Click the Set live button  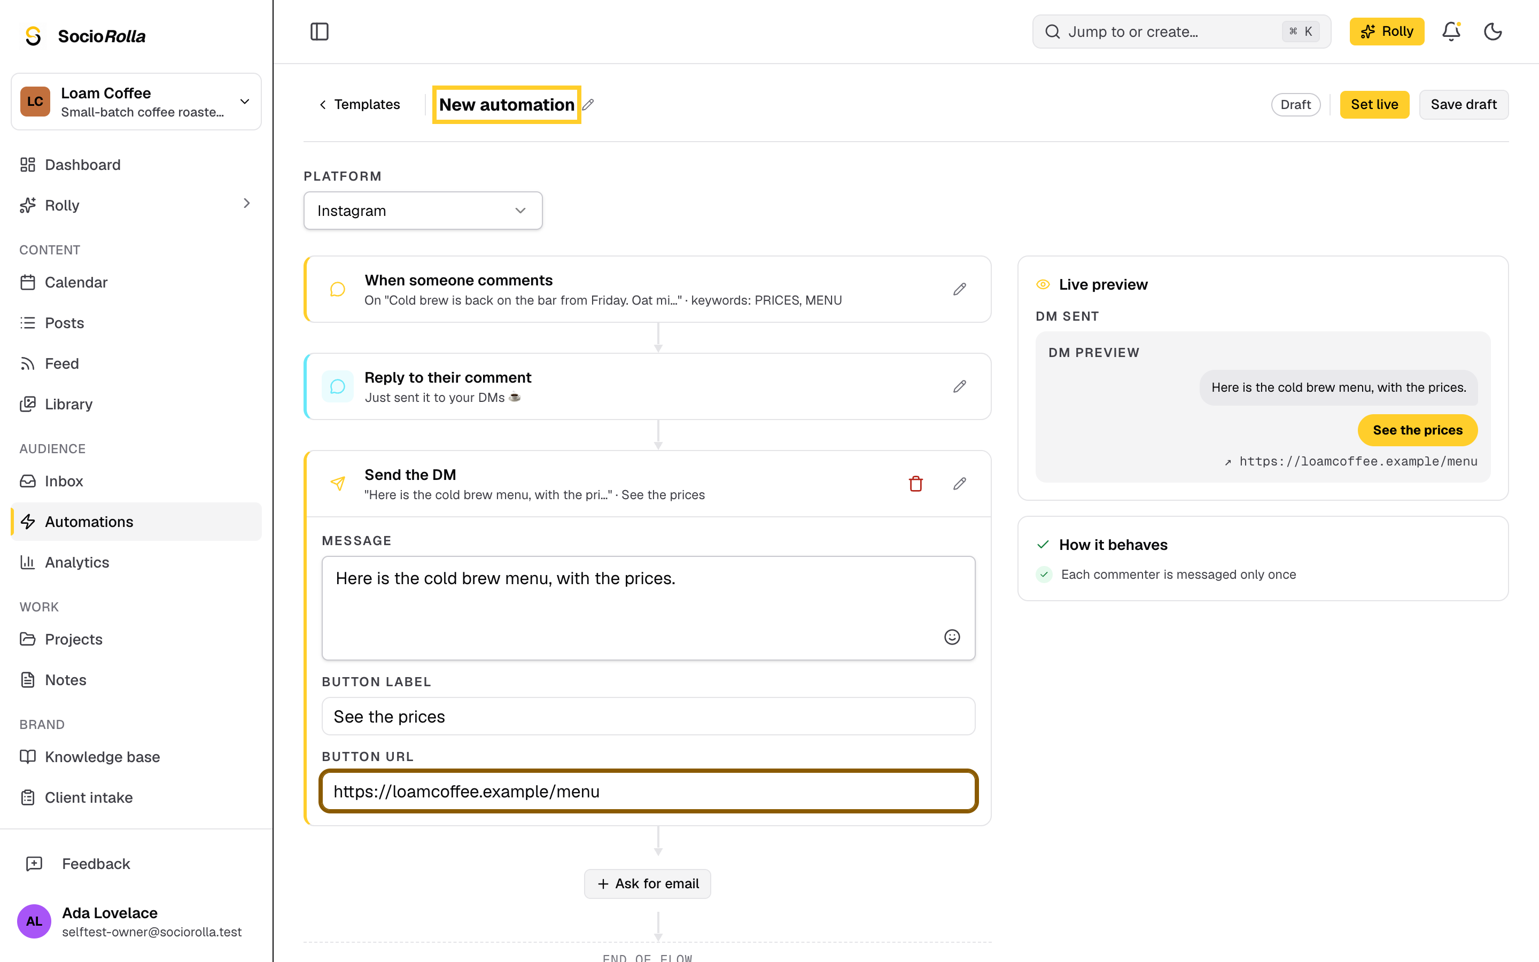[x=1374, y=104]
